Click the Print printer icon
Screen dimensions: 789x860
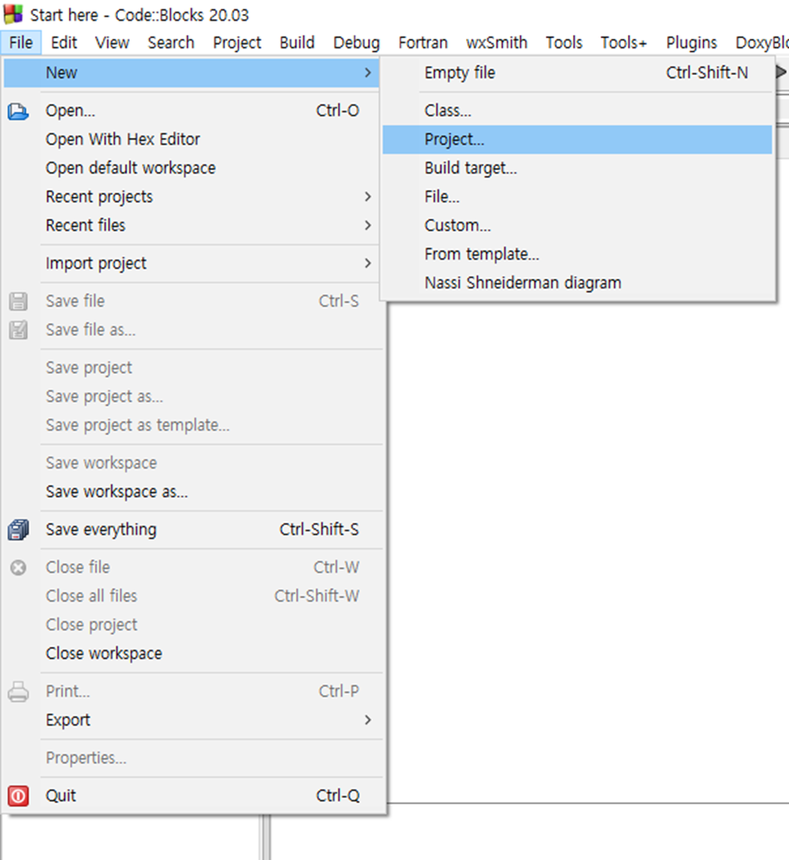(x=18, y=691)
